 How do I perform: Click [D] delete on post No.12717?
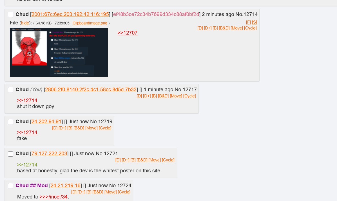point(139,96)
